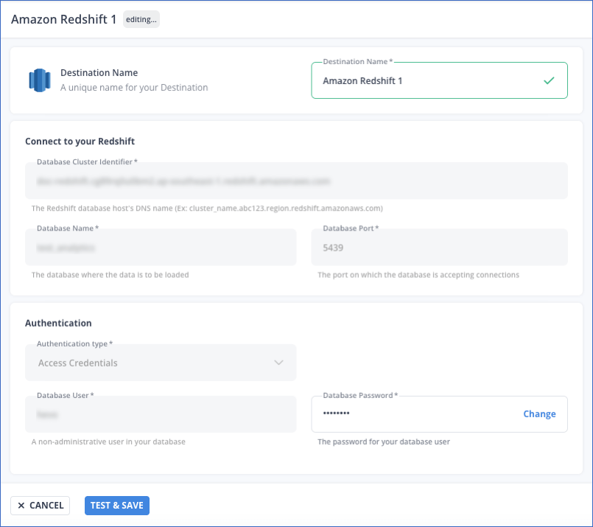Click the Database Password field
This screenshot has width=593, height=527.
[x=439, y=414]
